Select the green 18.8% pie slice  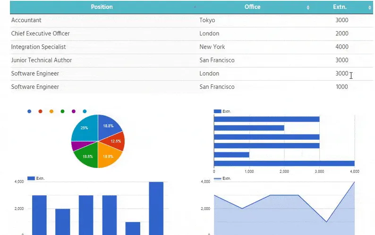[88, 156]
